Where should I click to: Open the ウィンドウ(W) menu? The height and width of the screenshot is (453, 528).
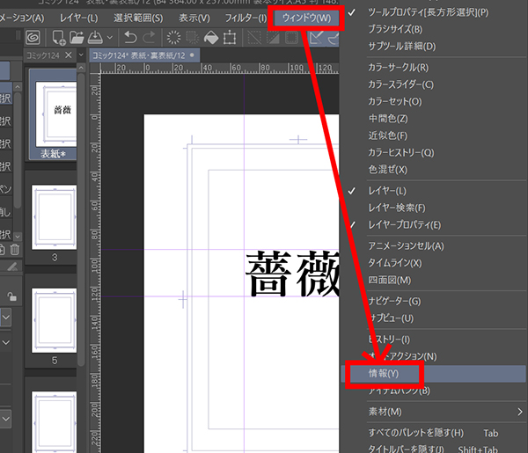click(x=306, y=18)
